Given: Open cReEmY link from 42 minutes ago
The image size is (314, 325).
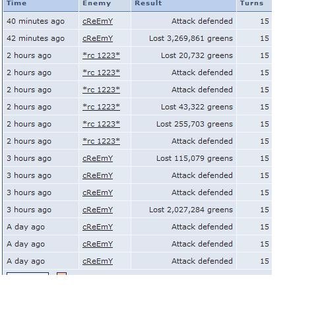Looking at the screenshot, I should tap(98, 38).
